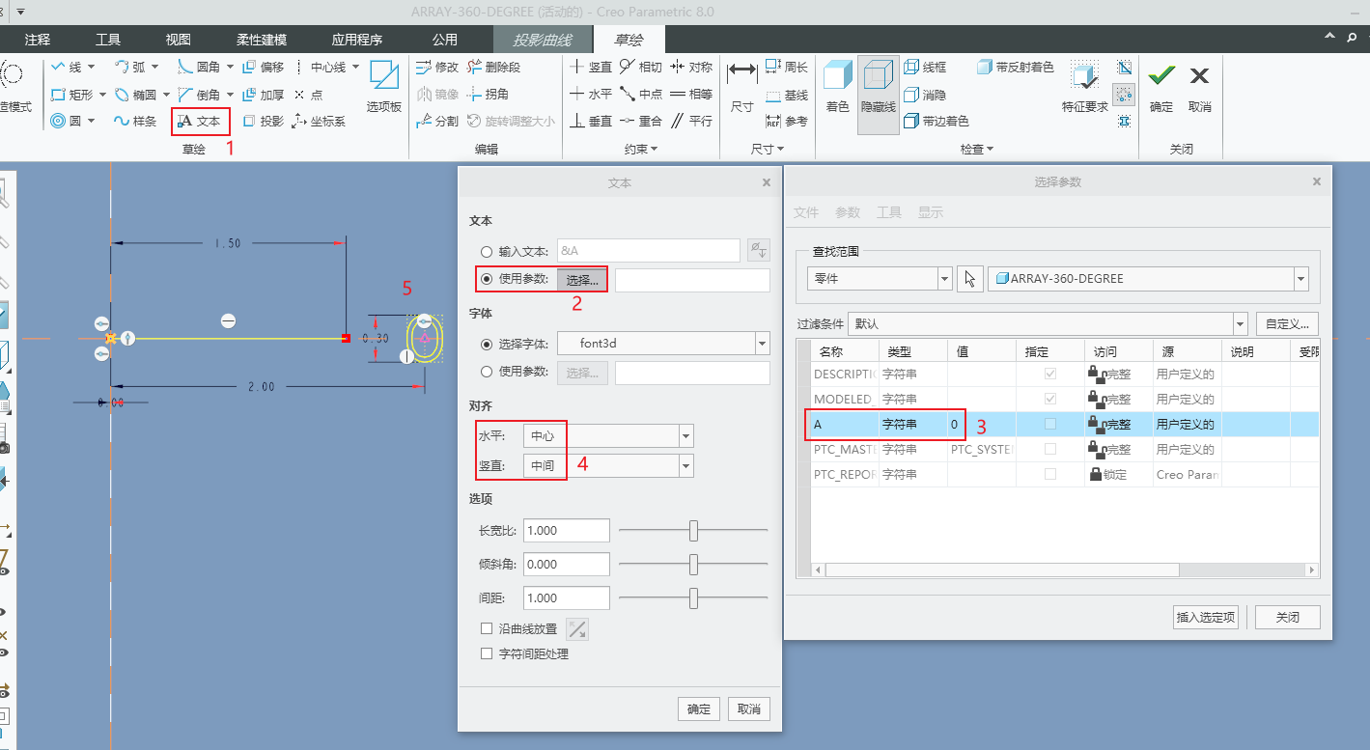Open the 视图 ribbon tab
This screenshot has width=1370, height=750.
179,40
